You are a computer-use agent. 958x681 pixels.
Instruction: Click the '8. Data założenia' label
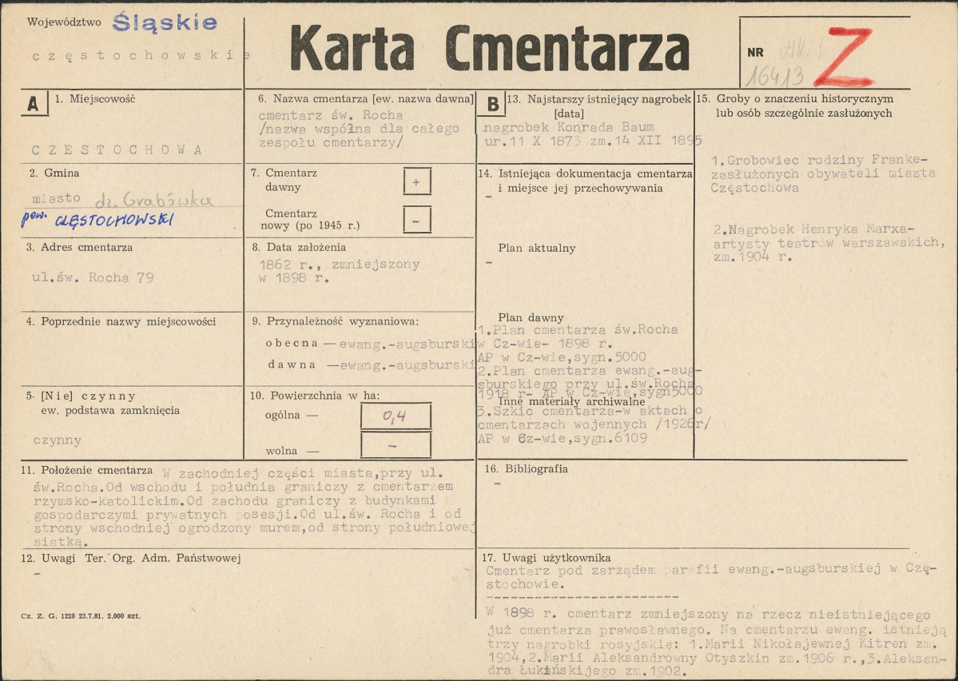[x=299, y=247]
